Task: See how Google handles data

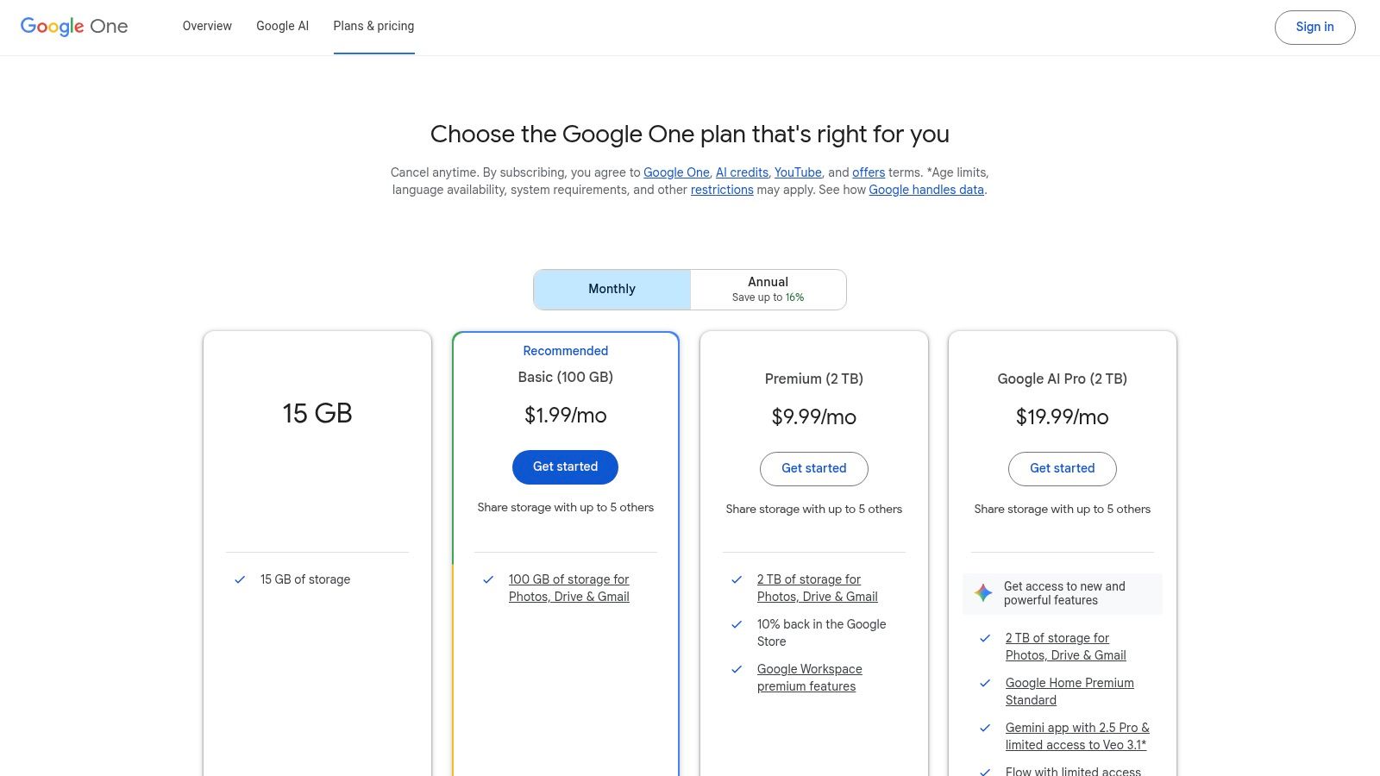Action: [x=925, y=190]
